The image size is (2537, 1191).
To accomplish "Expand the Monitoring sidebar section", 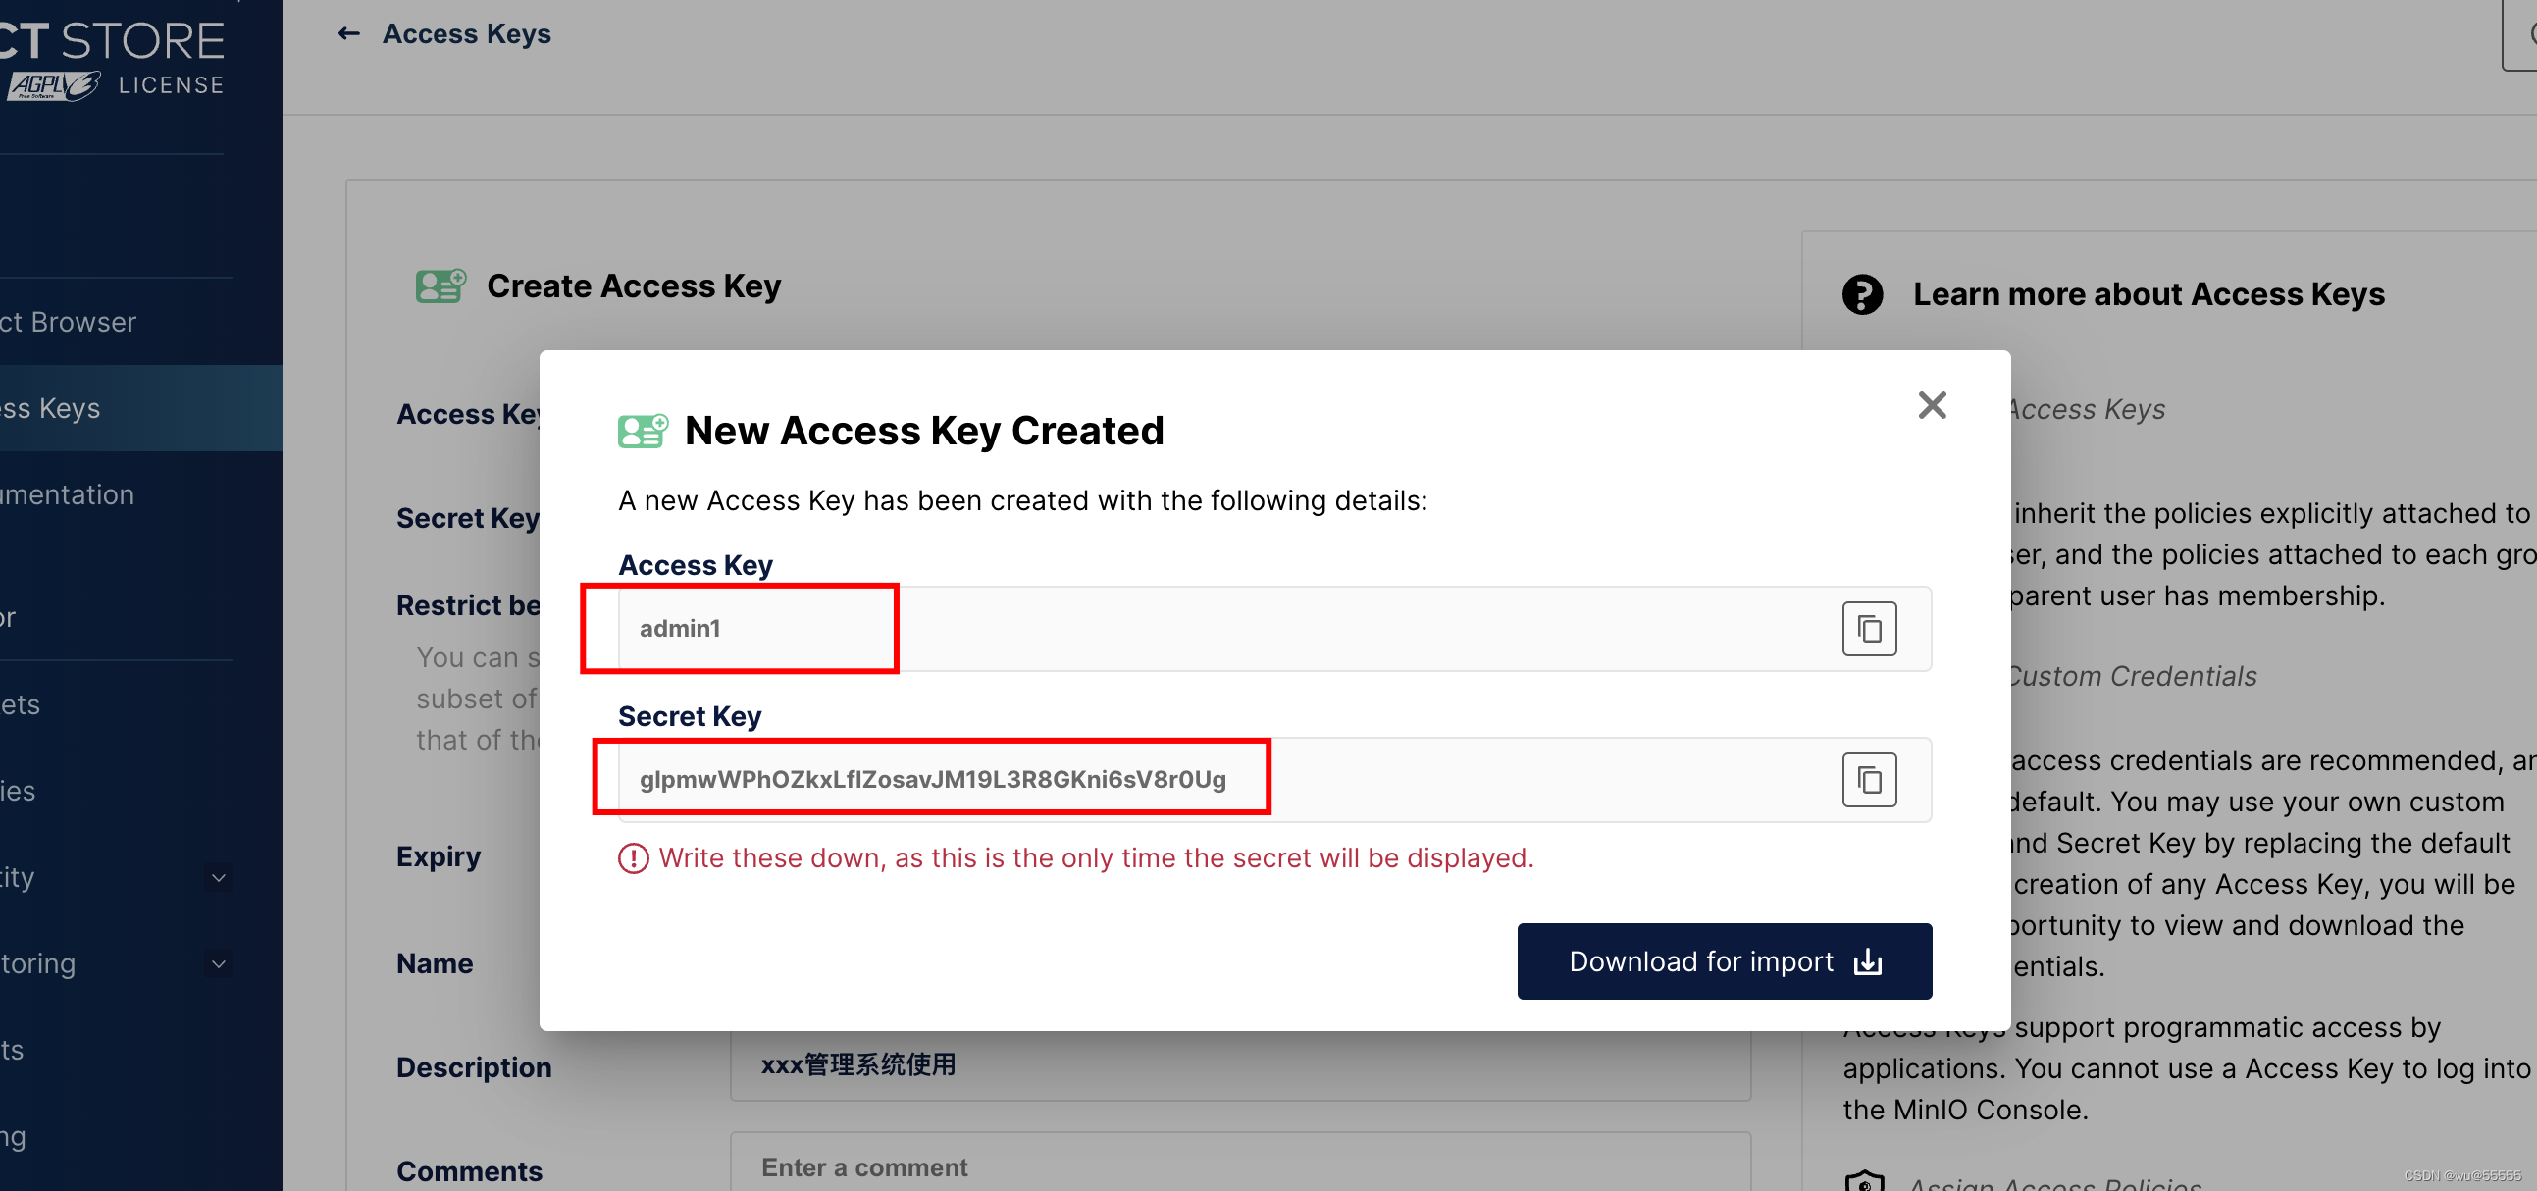I will [217, 964].
